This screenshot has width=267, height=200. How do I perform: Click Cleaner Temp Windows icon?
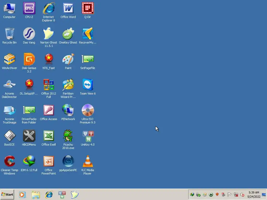point(9,165)
